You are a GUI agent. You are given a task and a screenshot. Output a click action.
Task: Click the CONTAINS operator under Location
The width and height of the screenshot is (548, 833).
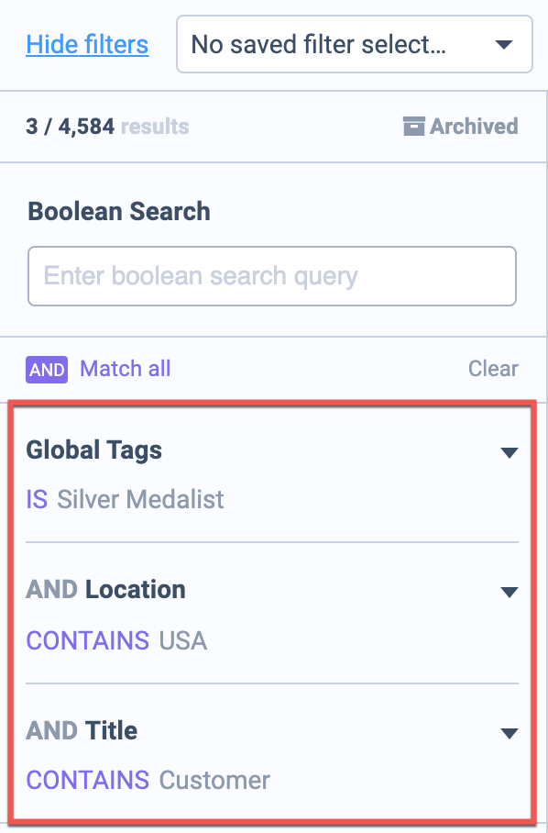pyautogui.click(x=88, y=640)
